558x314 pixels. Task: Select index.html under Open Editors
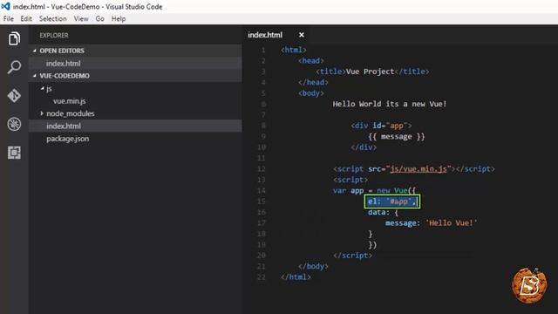[135, 64]
